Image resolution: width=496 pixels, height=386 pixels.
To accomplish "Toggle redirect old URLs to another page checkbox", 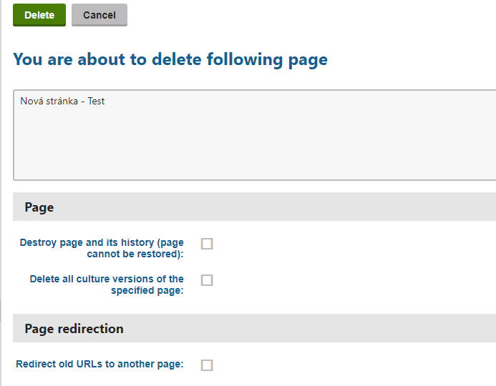I will 207,365.
